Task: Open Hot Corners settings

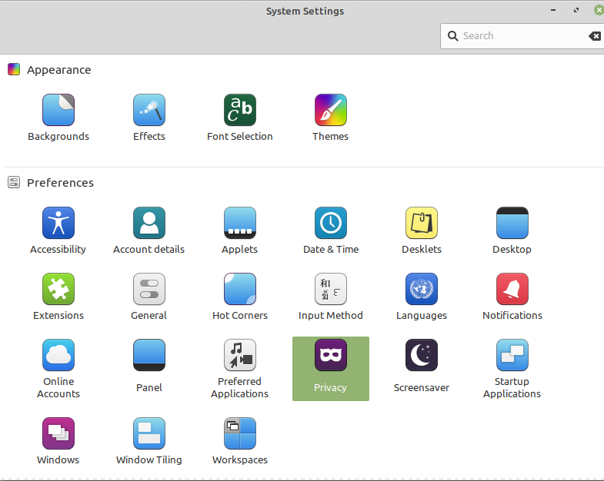Action: (240, 290)
